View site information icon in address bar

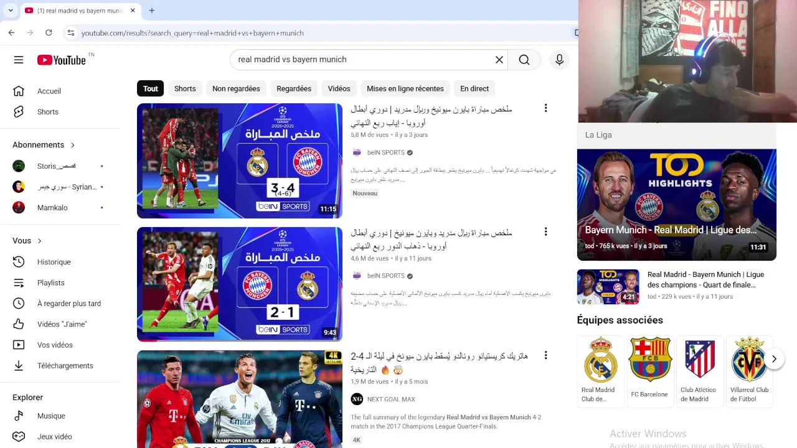pos(70,33)
